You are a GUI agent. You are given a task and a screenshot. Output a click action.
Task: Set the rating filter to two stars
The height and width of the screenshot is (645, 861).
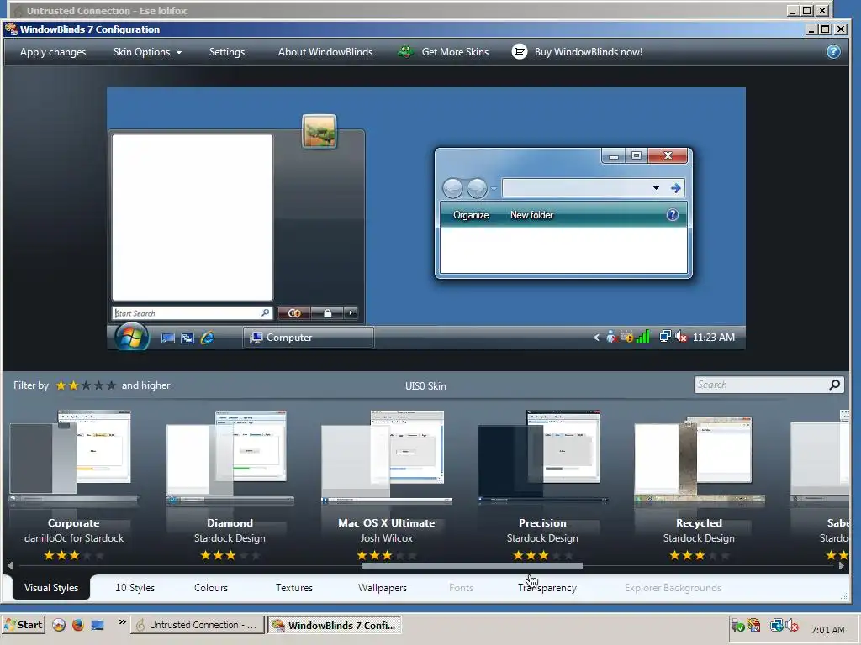coord(74,385)
